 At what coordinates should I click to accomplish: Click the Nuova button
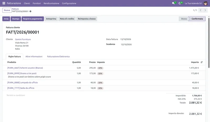tap(7, 10)
